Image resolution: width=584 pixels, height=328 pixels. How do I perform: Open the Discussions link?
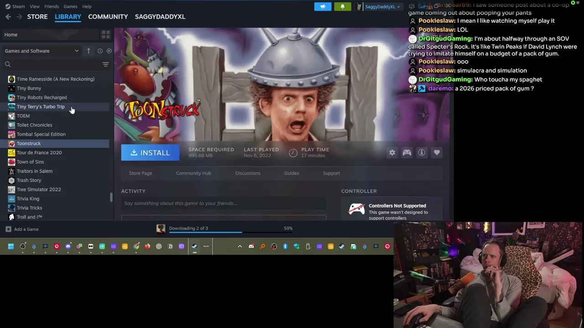(248, 173)
